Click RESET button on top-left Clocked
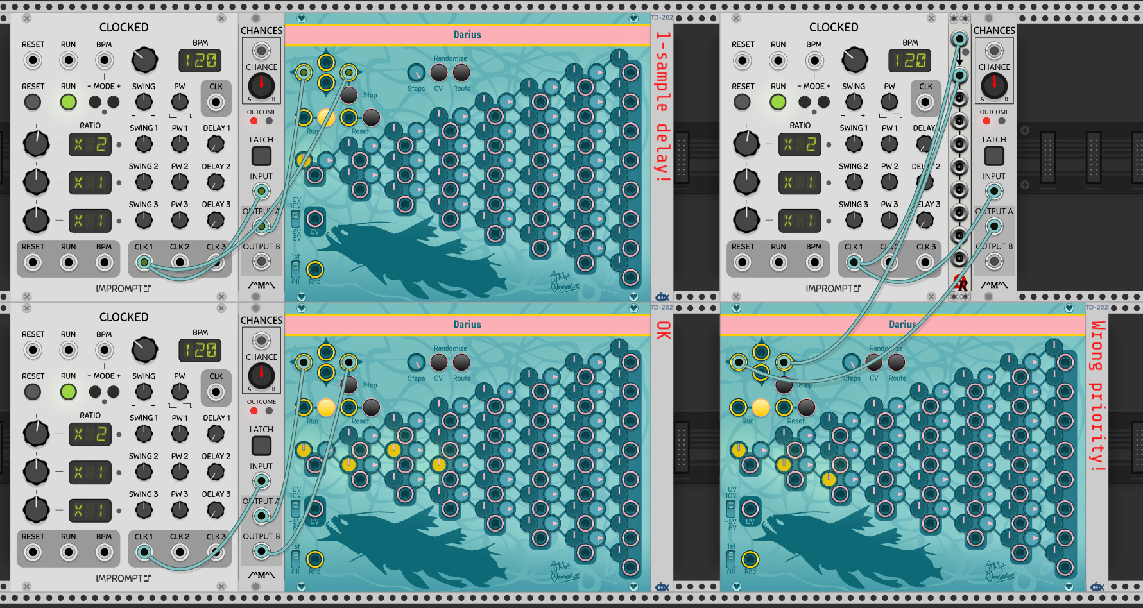Screen dimensions: 1143x608 pos(33,102)
